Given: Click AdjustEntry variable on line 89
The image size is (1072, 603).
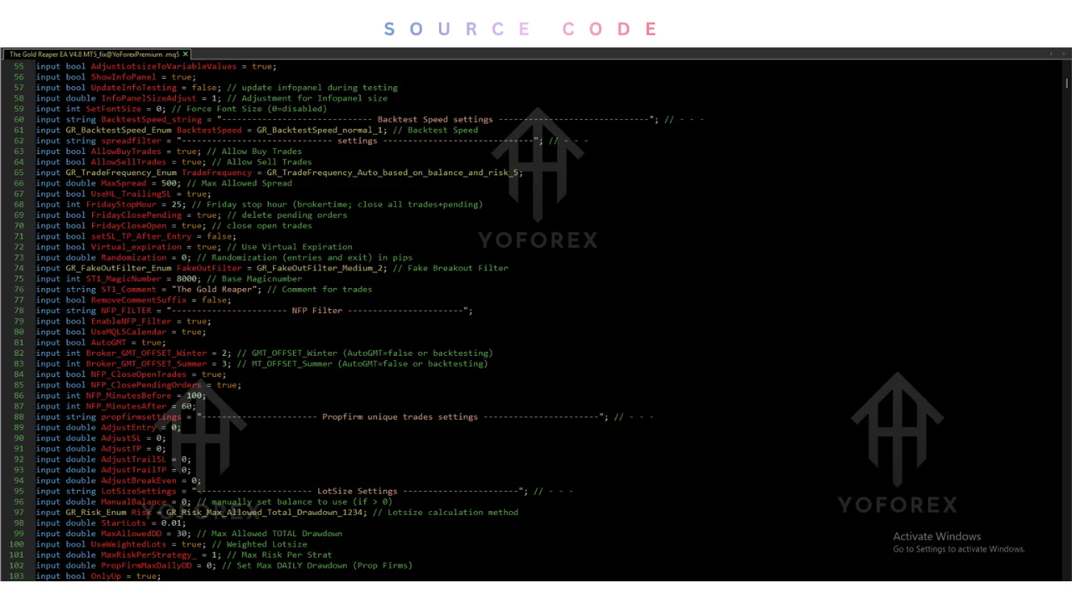Looking at the screenshot, I should tap(128, 428).
